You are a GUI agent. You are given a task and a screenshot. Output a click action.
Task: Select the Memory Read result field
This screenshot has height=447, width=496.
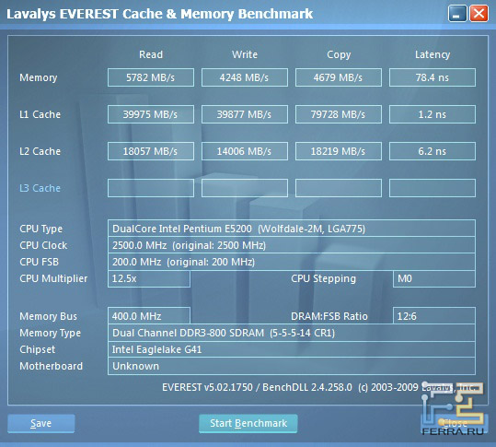(151, 77)
